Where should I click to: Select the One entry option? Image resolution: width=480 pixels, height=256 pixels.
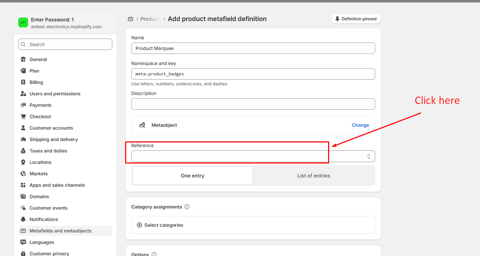193,176
